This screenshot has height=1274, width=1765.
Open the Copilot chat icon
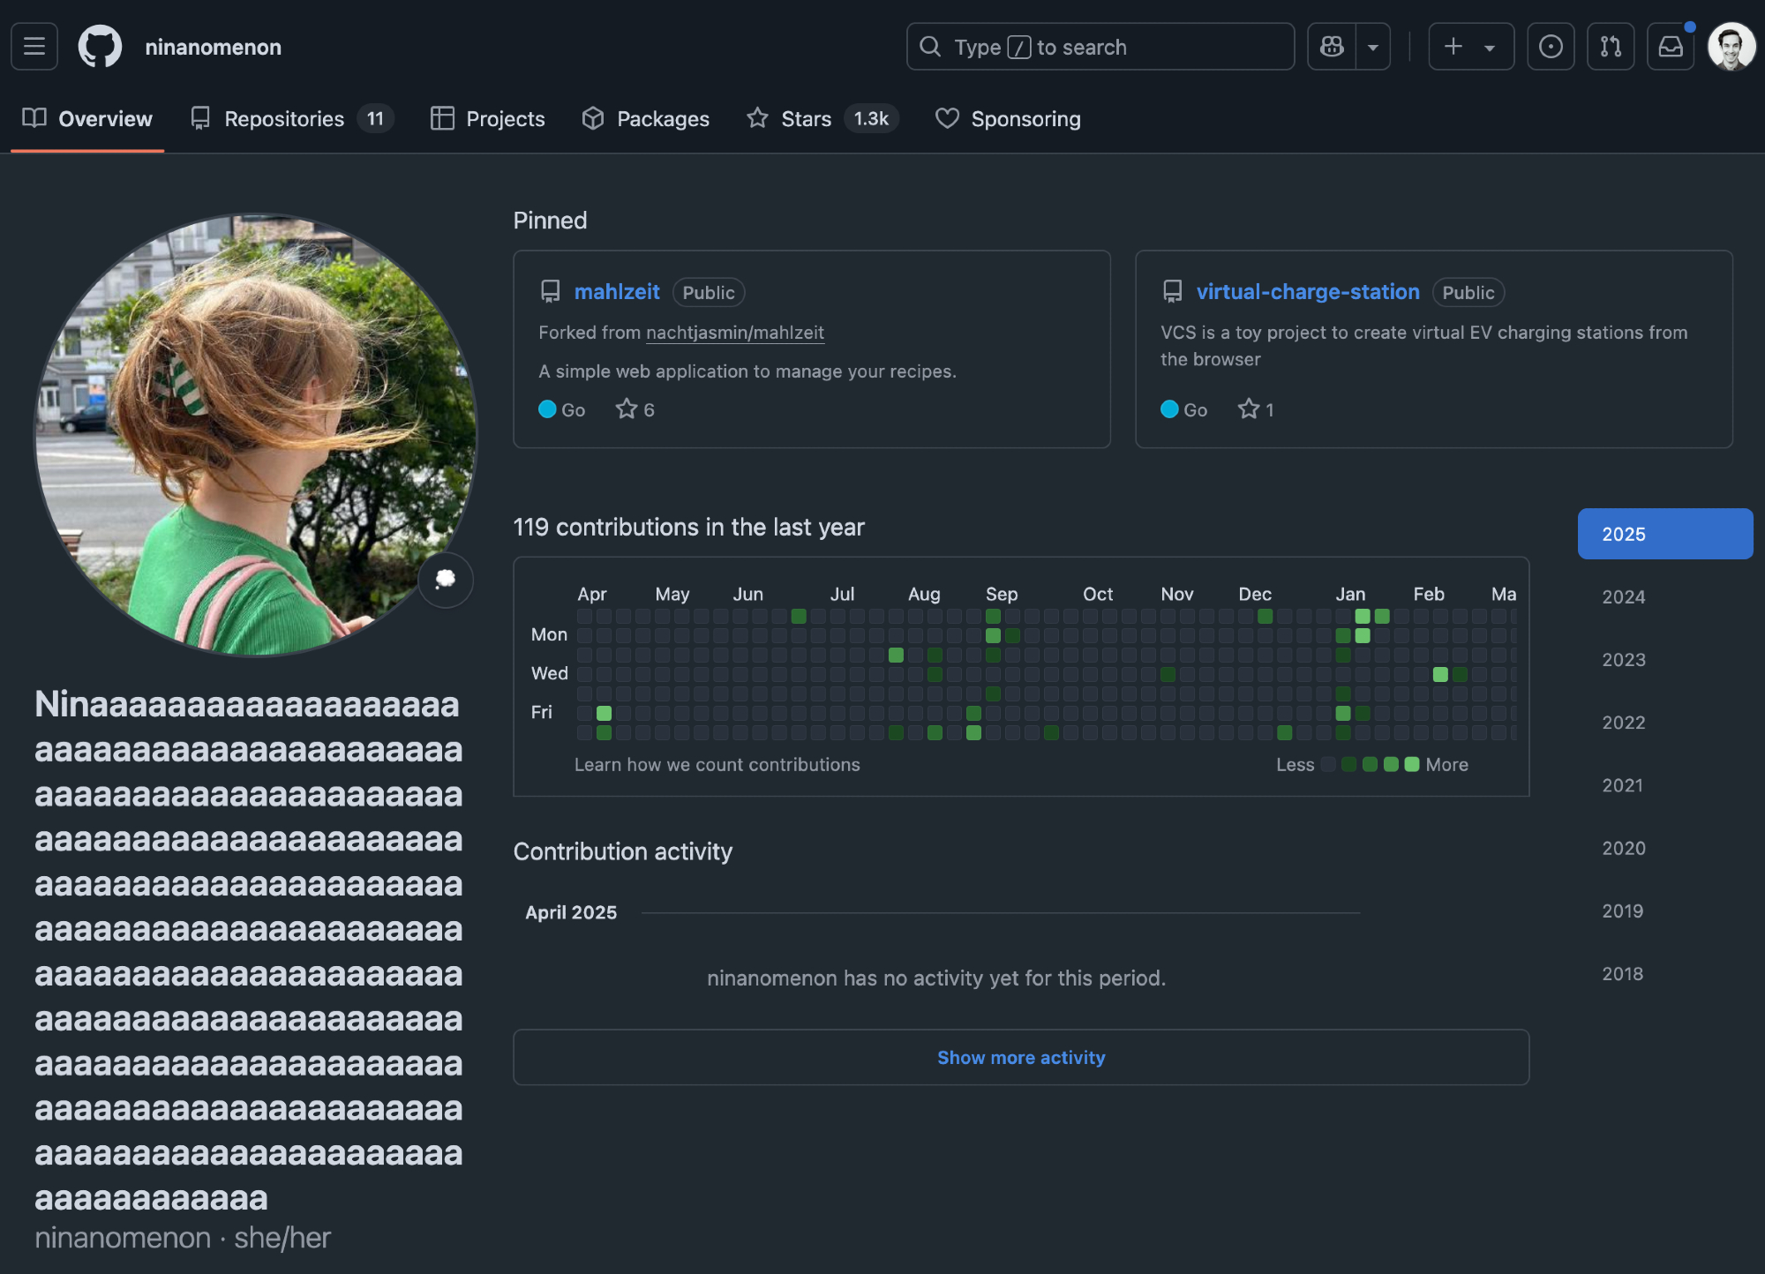point(1332,46)
